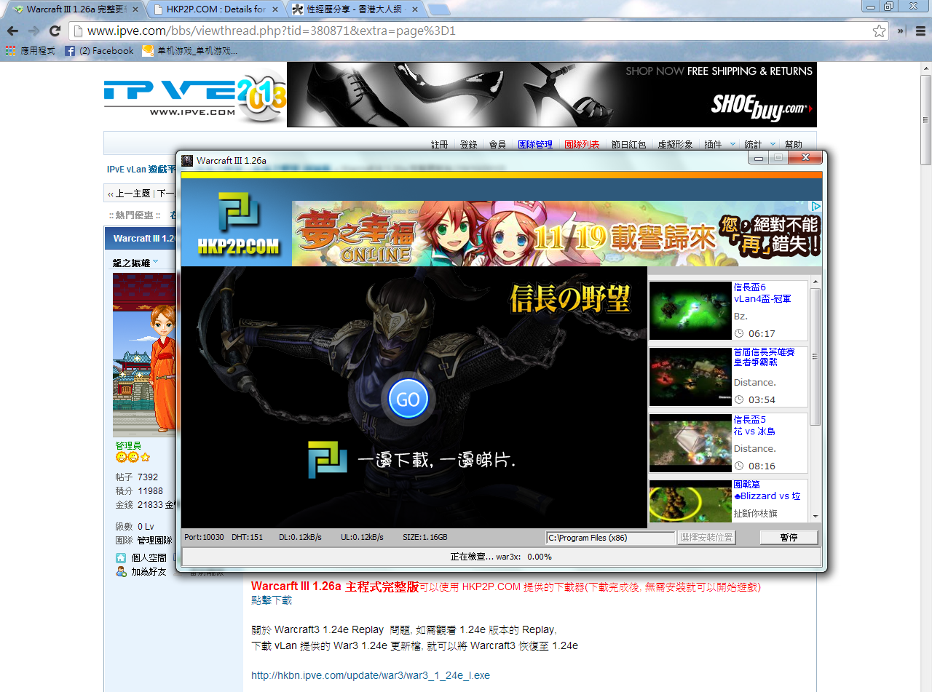Image resolution: width=932 pixels, height=692 pixels.
Task: Click the AdChoices icon on the anime banner
Action: tap(816, 207)
